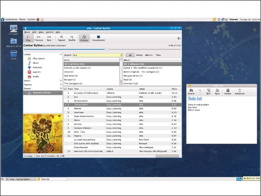261x196 pixels.
Task: Open the Help menu
Action: point(58,32)
